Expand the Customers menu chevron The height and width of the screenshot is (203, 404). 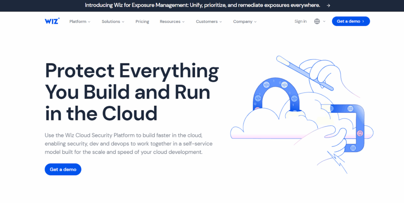point(221,22)
